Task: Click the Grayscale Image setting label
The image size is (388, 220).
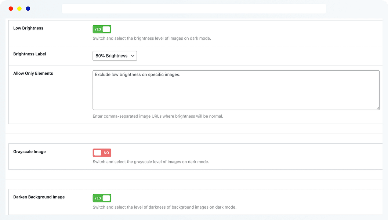Action: pyautogui.click(x=29, y=151)
